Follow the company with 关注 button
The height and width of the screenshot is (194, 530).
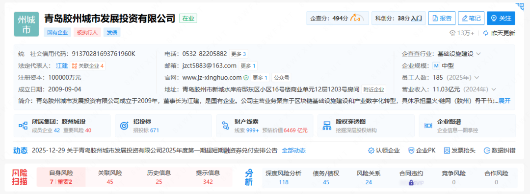coord(501,18)
